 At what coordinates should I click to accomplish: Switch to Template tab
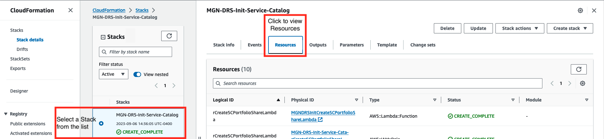(387, 45)
